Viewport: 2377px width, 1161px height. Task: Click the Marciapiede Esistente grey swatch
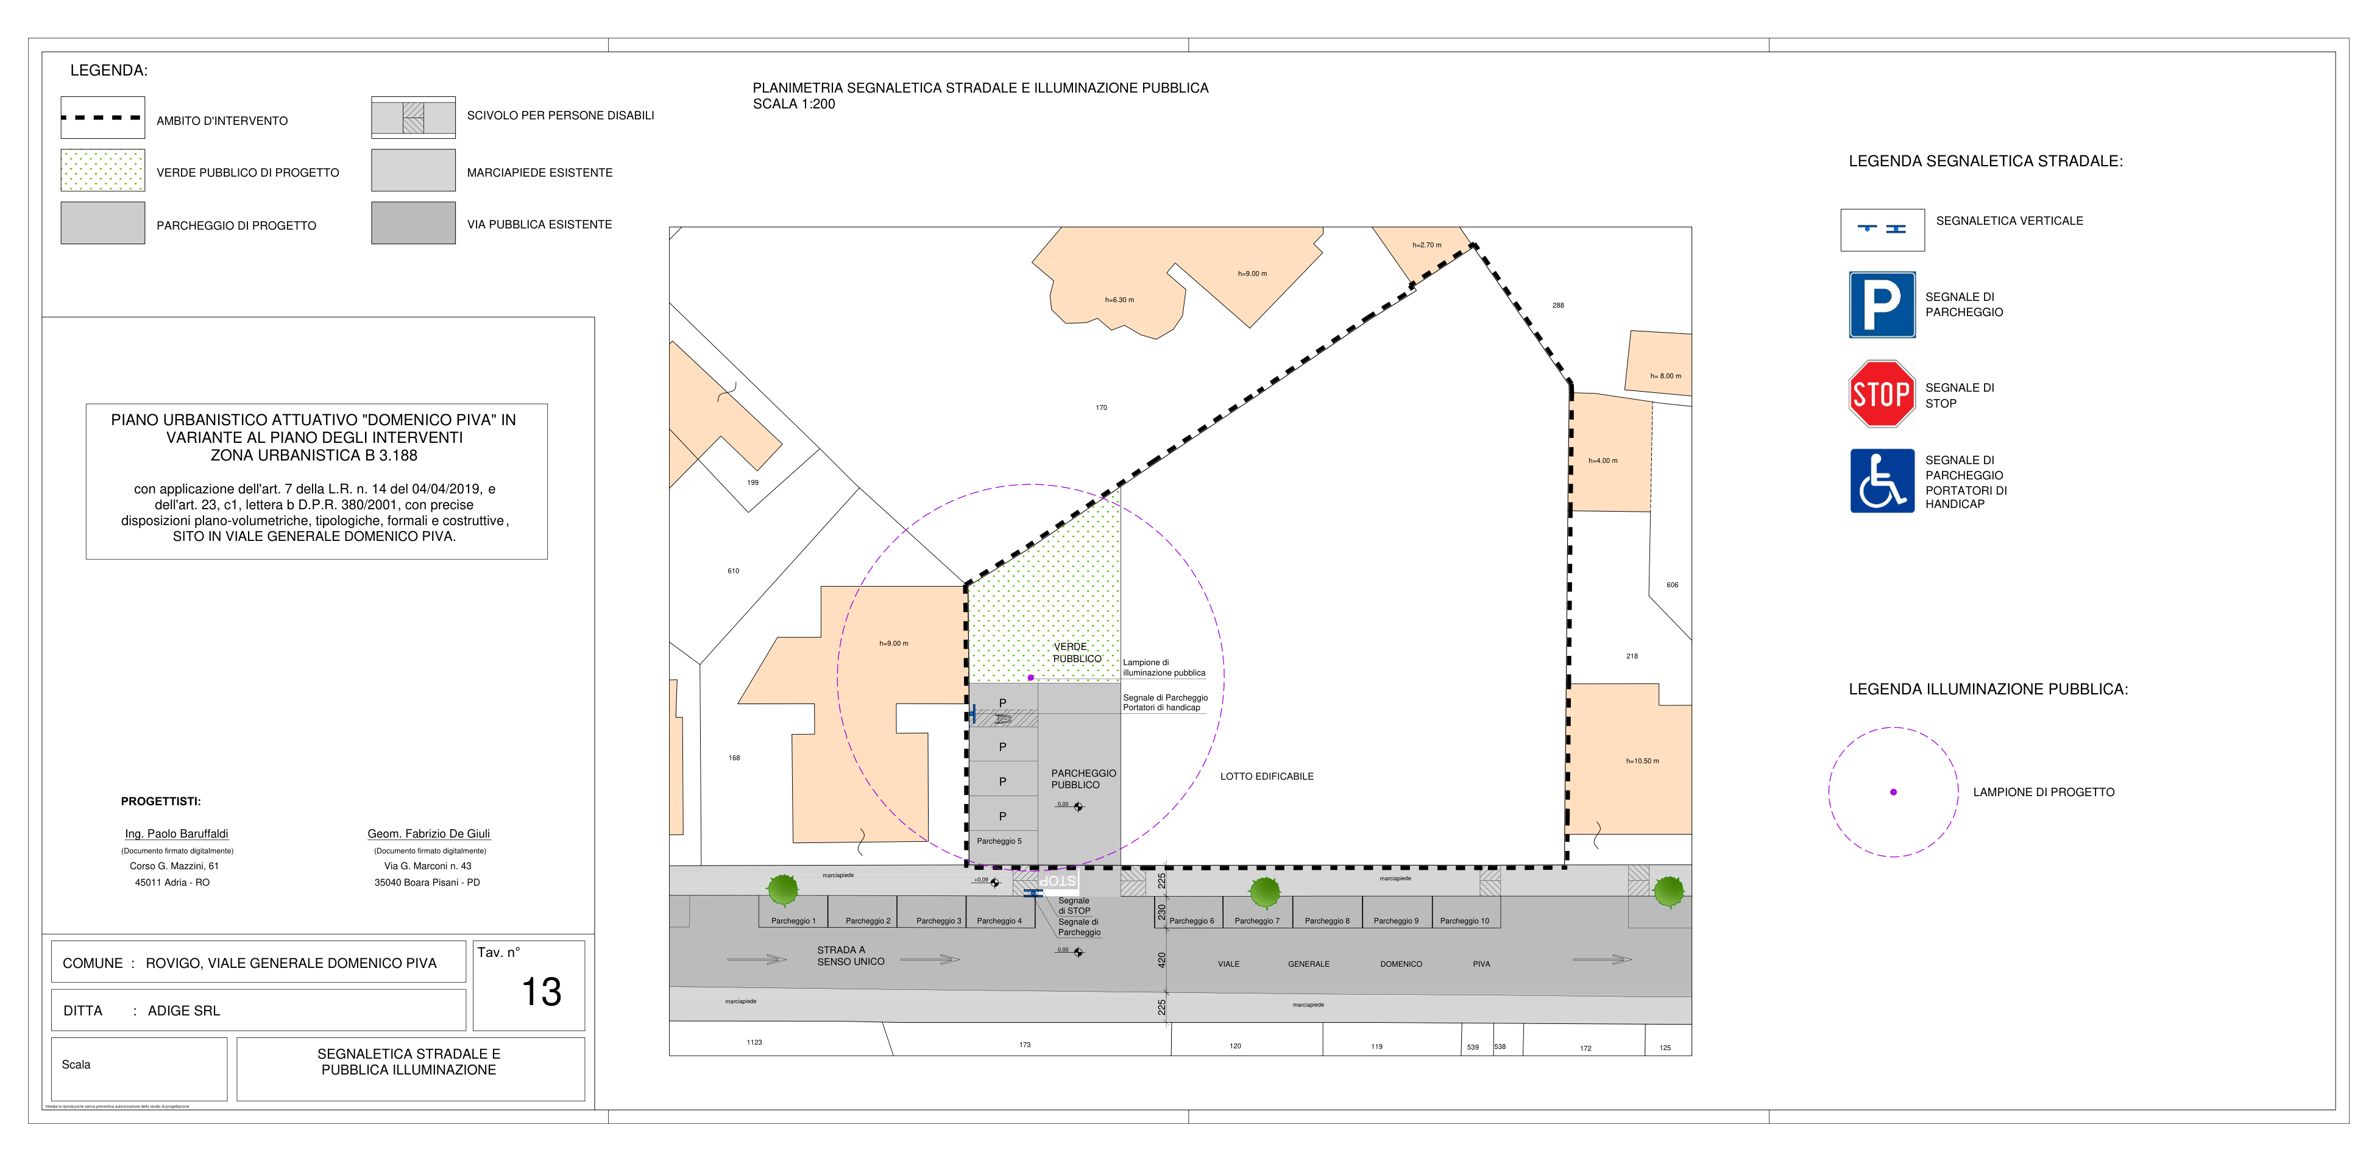413,171
